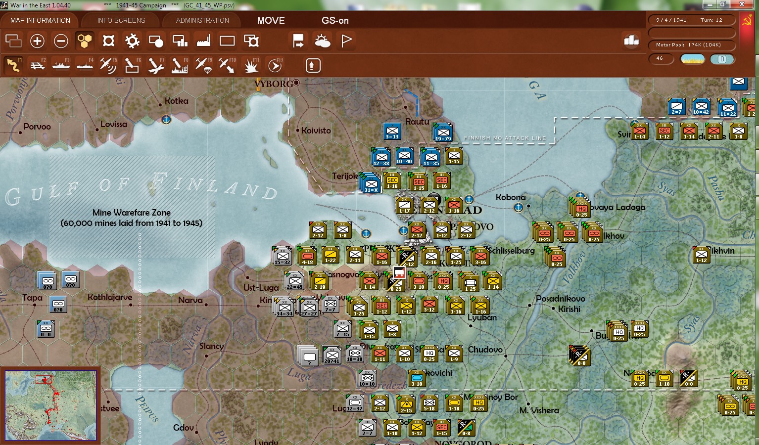Click the flag with arrow icon
The image size is (759, 445).
298,41
